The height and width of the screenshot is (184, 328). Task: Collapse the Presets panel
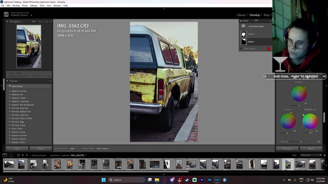pyautogui.click(x=7, y=81)
